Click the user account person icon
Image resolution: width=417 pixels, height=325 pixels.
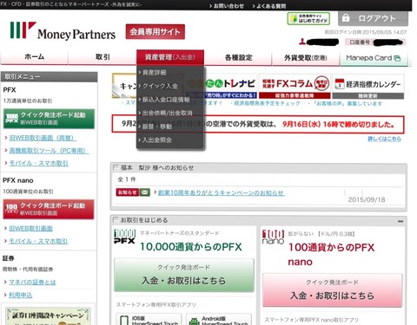[x=302, y=42]
